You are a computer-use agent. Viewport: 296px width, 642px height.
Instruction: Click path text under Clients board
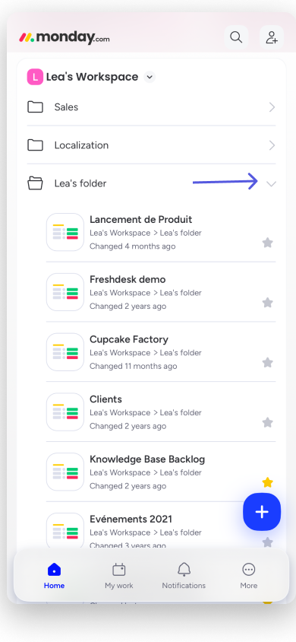(x=146, y=413)
